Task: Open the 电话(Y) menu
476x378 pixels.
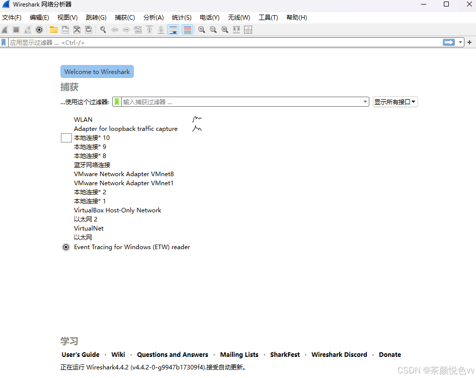Action: point(209,18)
